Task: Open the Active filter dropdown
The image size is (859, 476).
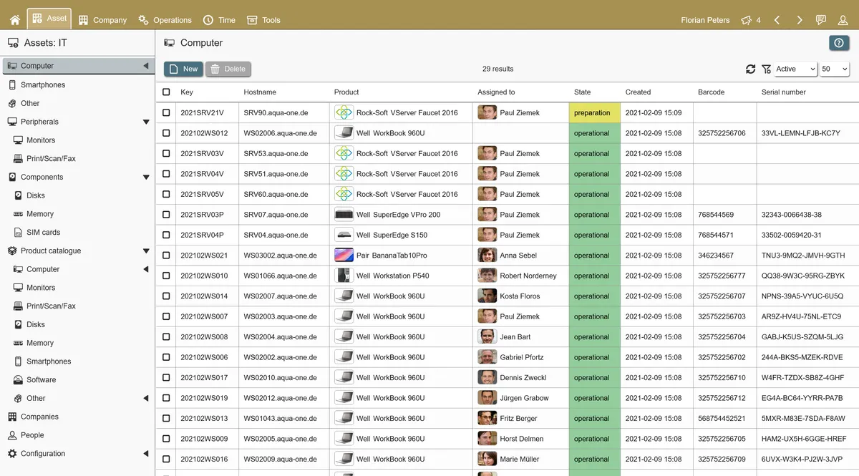Action: pyautogui.click(x=795, y=69)
